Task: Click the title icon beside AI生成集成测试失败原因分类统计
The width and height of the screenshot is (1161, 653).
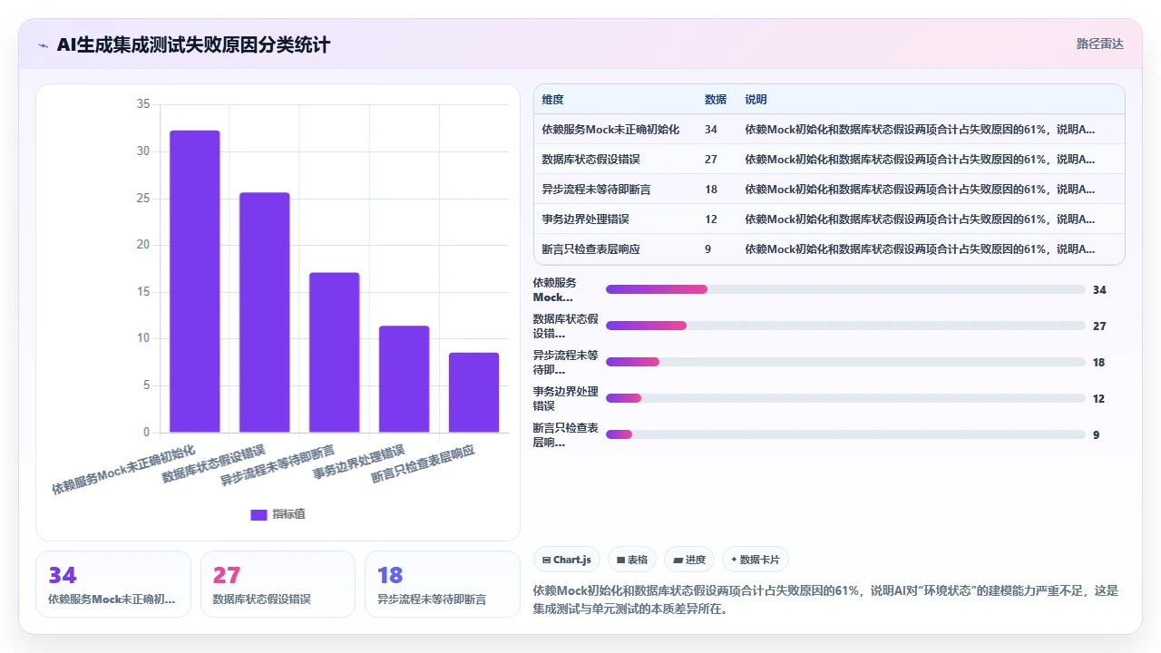Action: tap(43, 44)
